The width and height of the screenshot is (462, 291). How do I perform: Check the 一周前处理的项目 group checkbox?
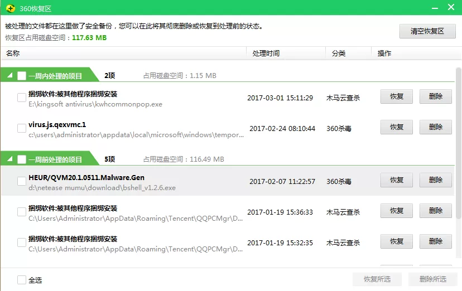pyautogui.click(x=22, y=159)
